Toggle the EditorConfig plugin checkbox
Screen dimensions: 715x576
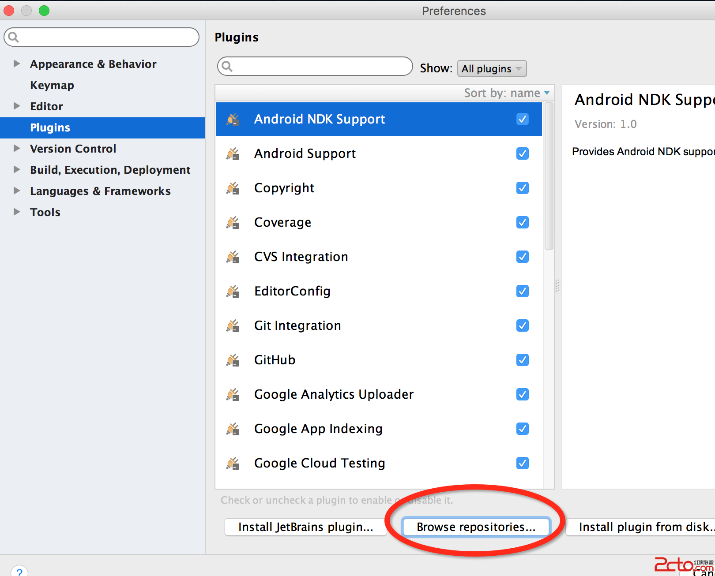522,291
